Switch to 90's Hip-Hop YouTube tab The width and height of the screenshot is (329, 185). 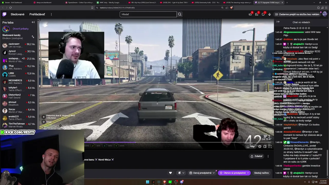(x=142, y=2)
